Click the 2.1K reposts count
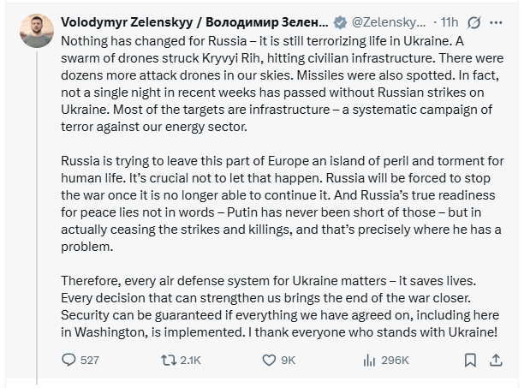530x388 pixels. point(189,361)
